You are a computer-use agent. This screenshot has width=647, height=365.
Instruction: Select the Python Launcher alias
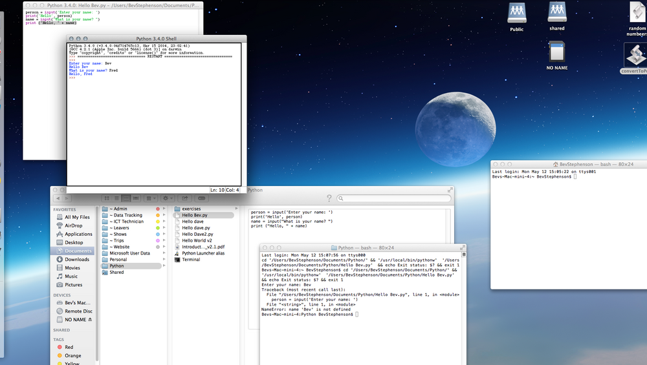pos(204,253)
